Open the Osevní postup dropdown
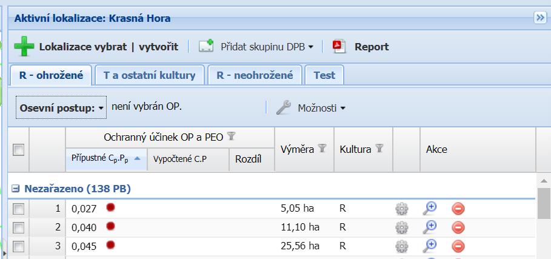Image resolution: width=551 pixels, height=259 pixels. (x=61, y=107)
